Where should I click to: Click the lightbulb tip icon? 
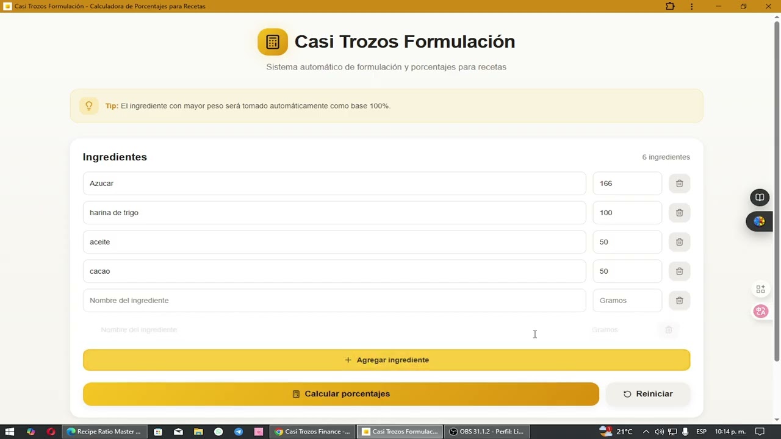(x=89, y=106)
